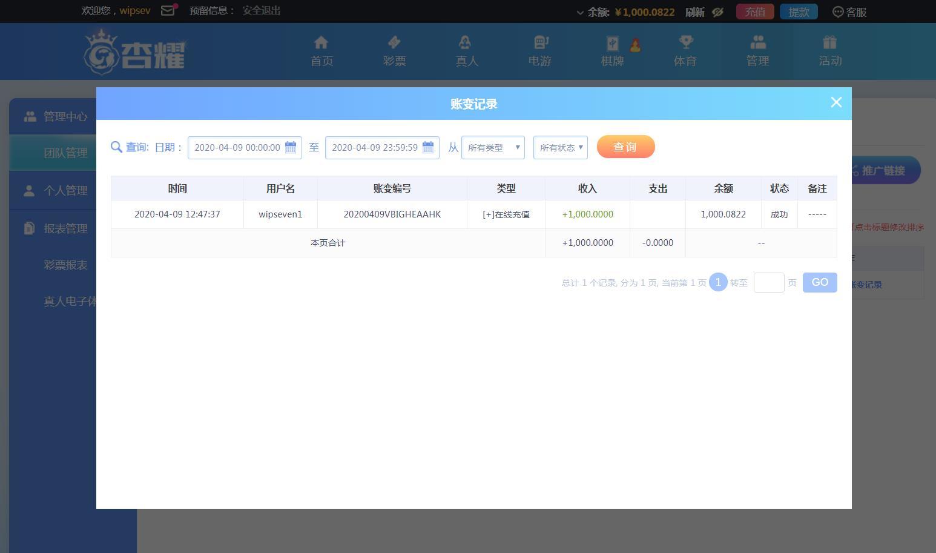The height and width of the screenshot is (553, 936).
Task: Expand the 所有类型 type dropdown
Action: [x=493, y=148]
